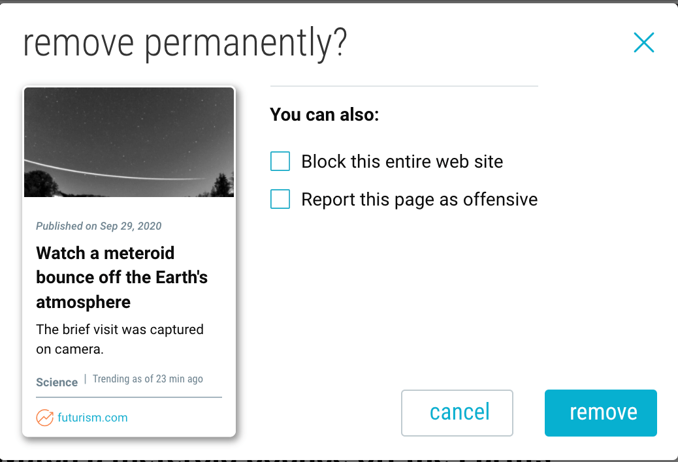Click the word 'atmosphere' in the card title
The height and width of the screenshot is (462, 678).
pyautogui.click(x=83, y=302)
